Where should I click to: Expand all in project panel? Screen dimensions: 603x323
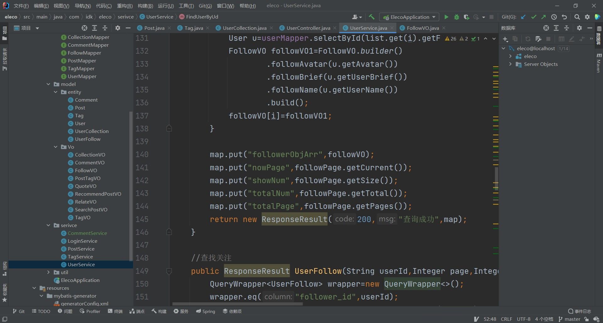coord(95,28)
